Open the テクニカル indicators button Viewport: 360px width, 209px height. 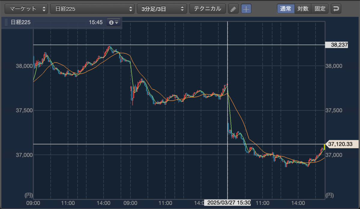click(x=208, y=9)
